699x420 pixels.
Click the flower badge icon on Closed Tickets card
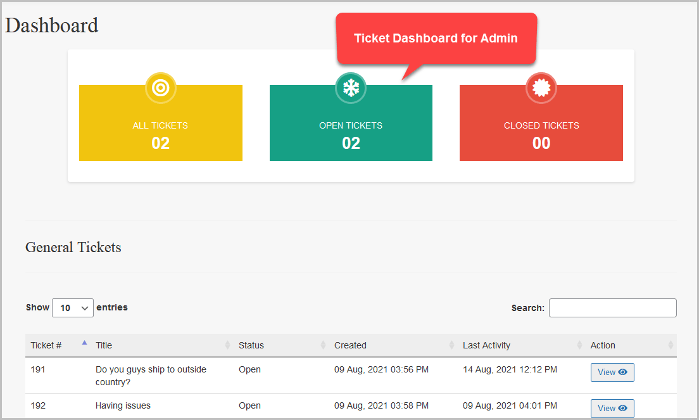541,88
